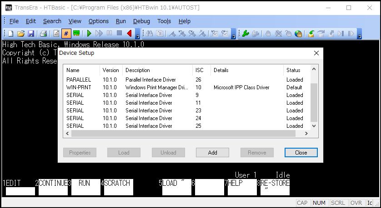Screen dimensions: 381x208
Task: Click the Replace icon beside binoculars
Action: [x=160, y=34]
